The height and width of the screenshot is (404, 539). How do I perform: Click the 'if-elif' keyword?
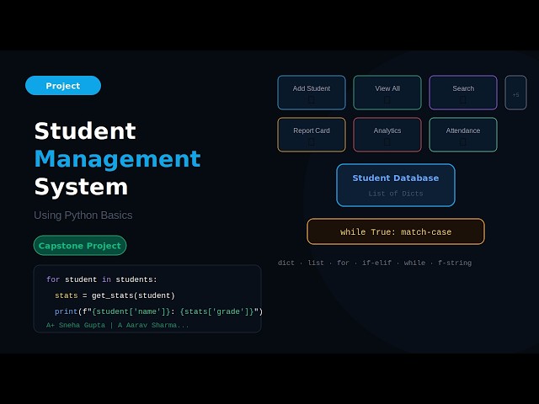[376, 263]
